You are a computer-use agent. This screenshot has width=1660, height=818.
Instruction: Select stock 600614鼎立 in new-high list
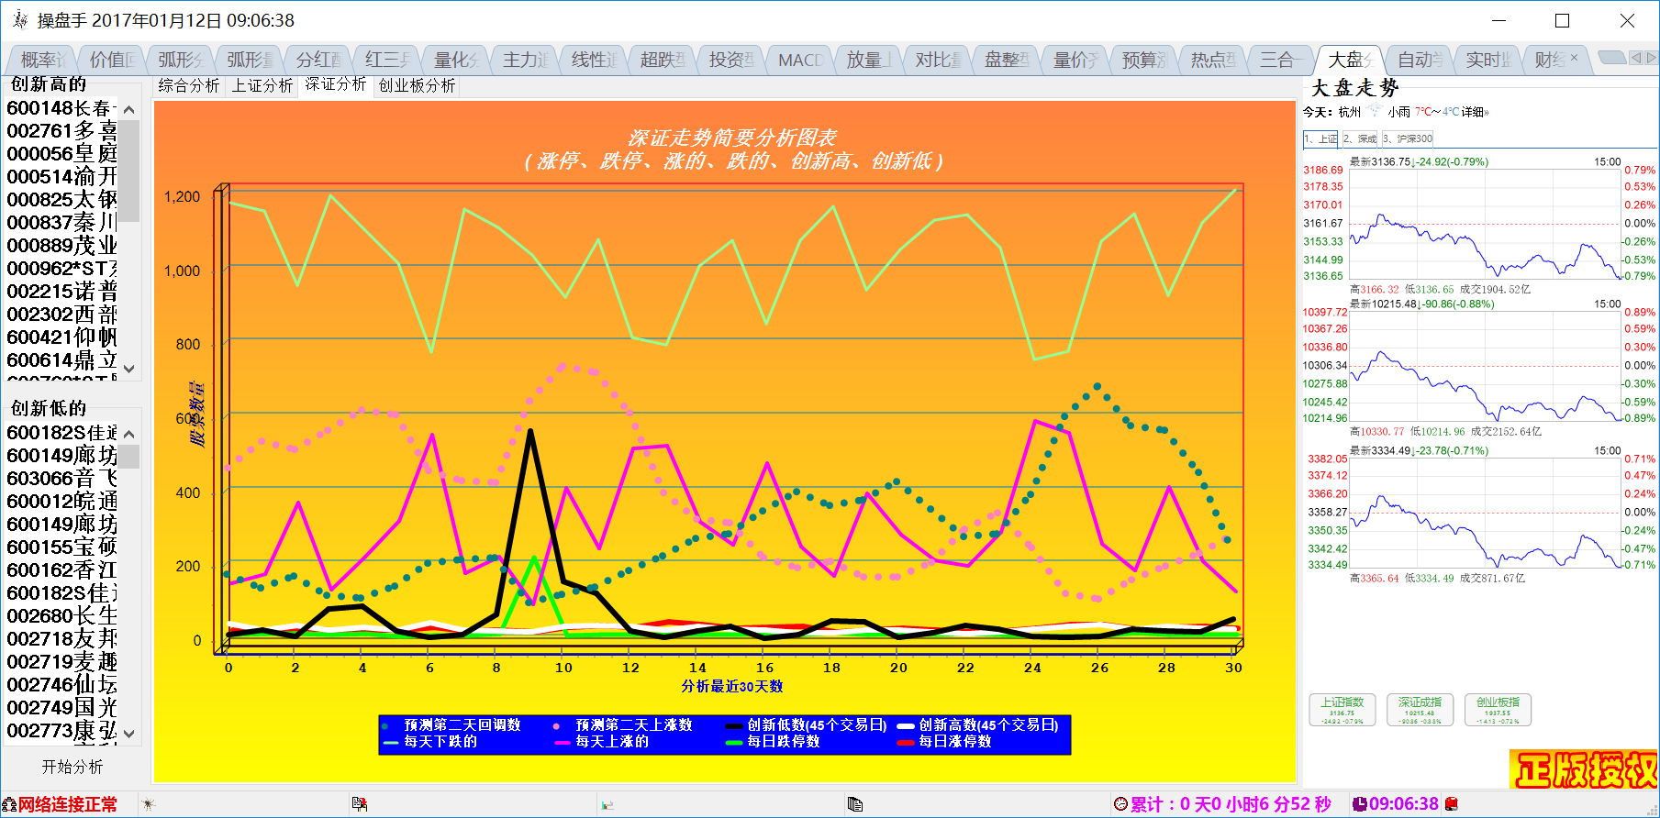(61, 360)
